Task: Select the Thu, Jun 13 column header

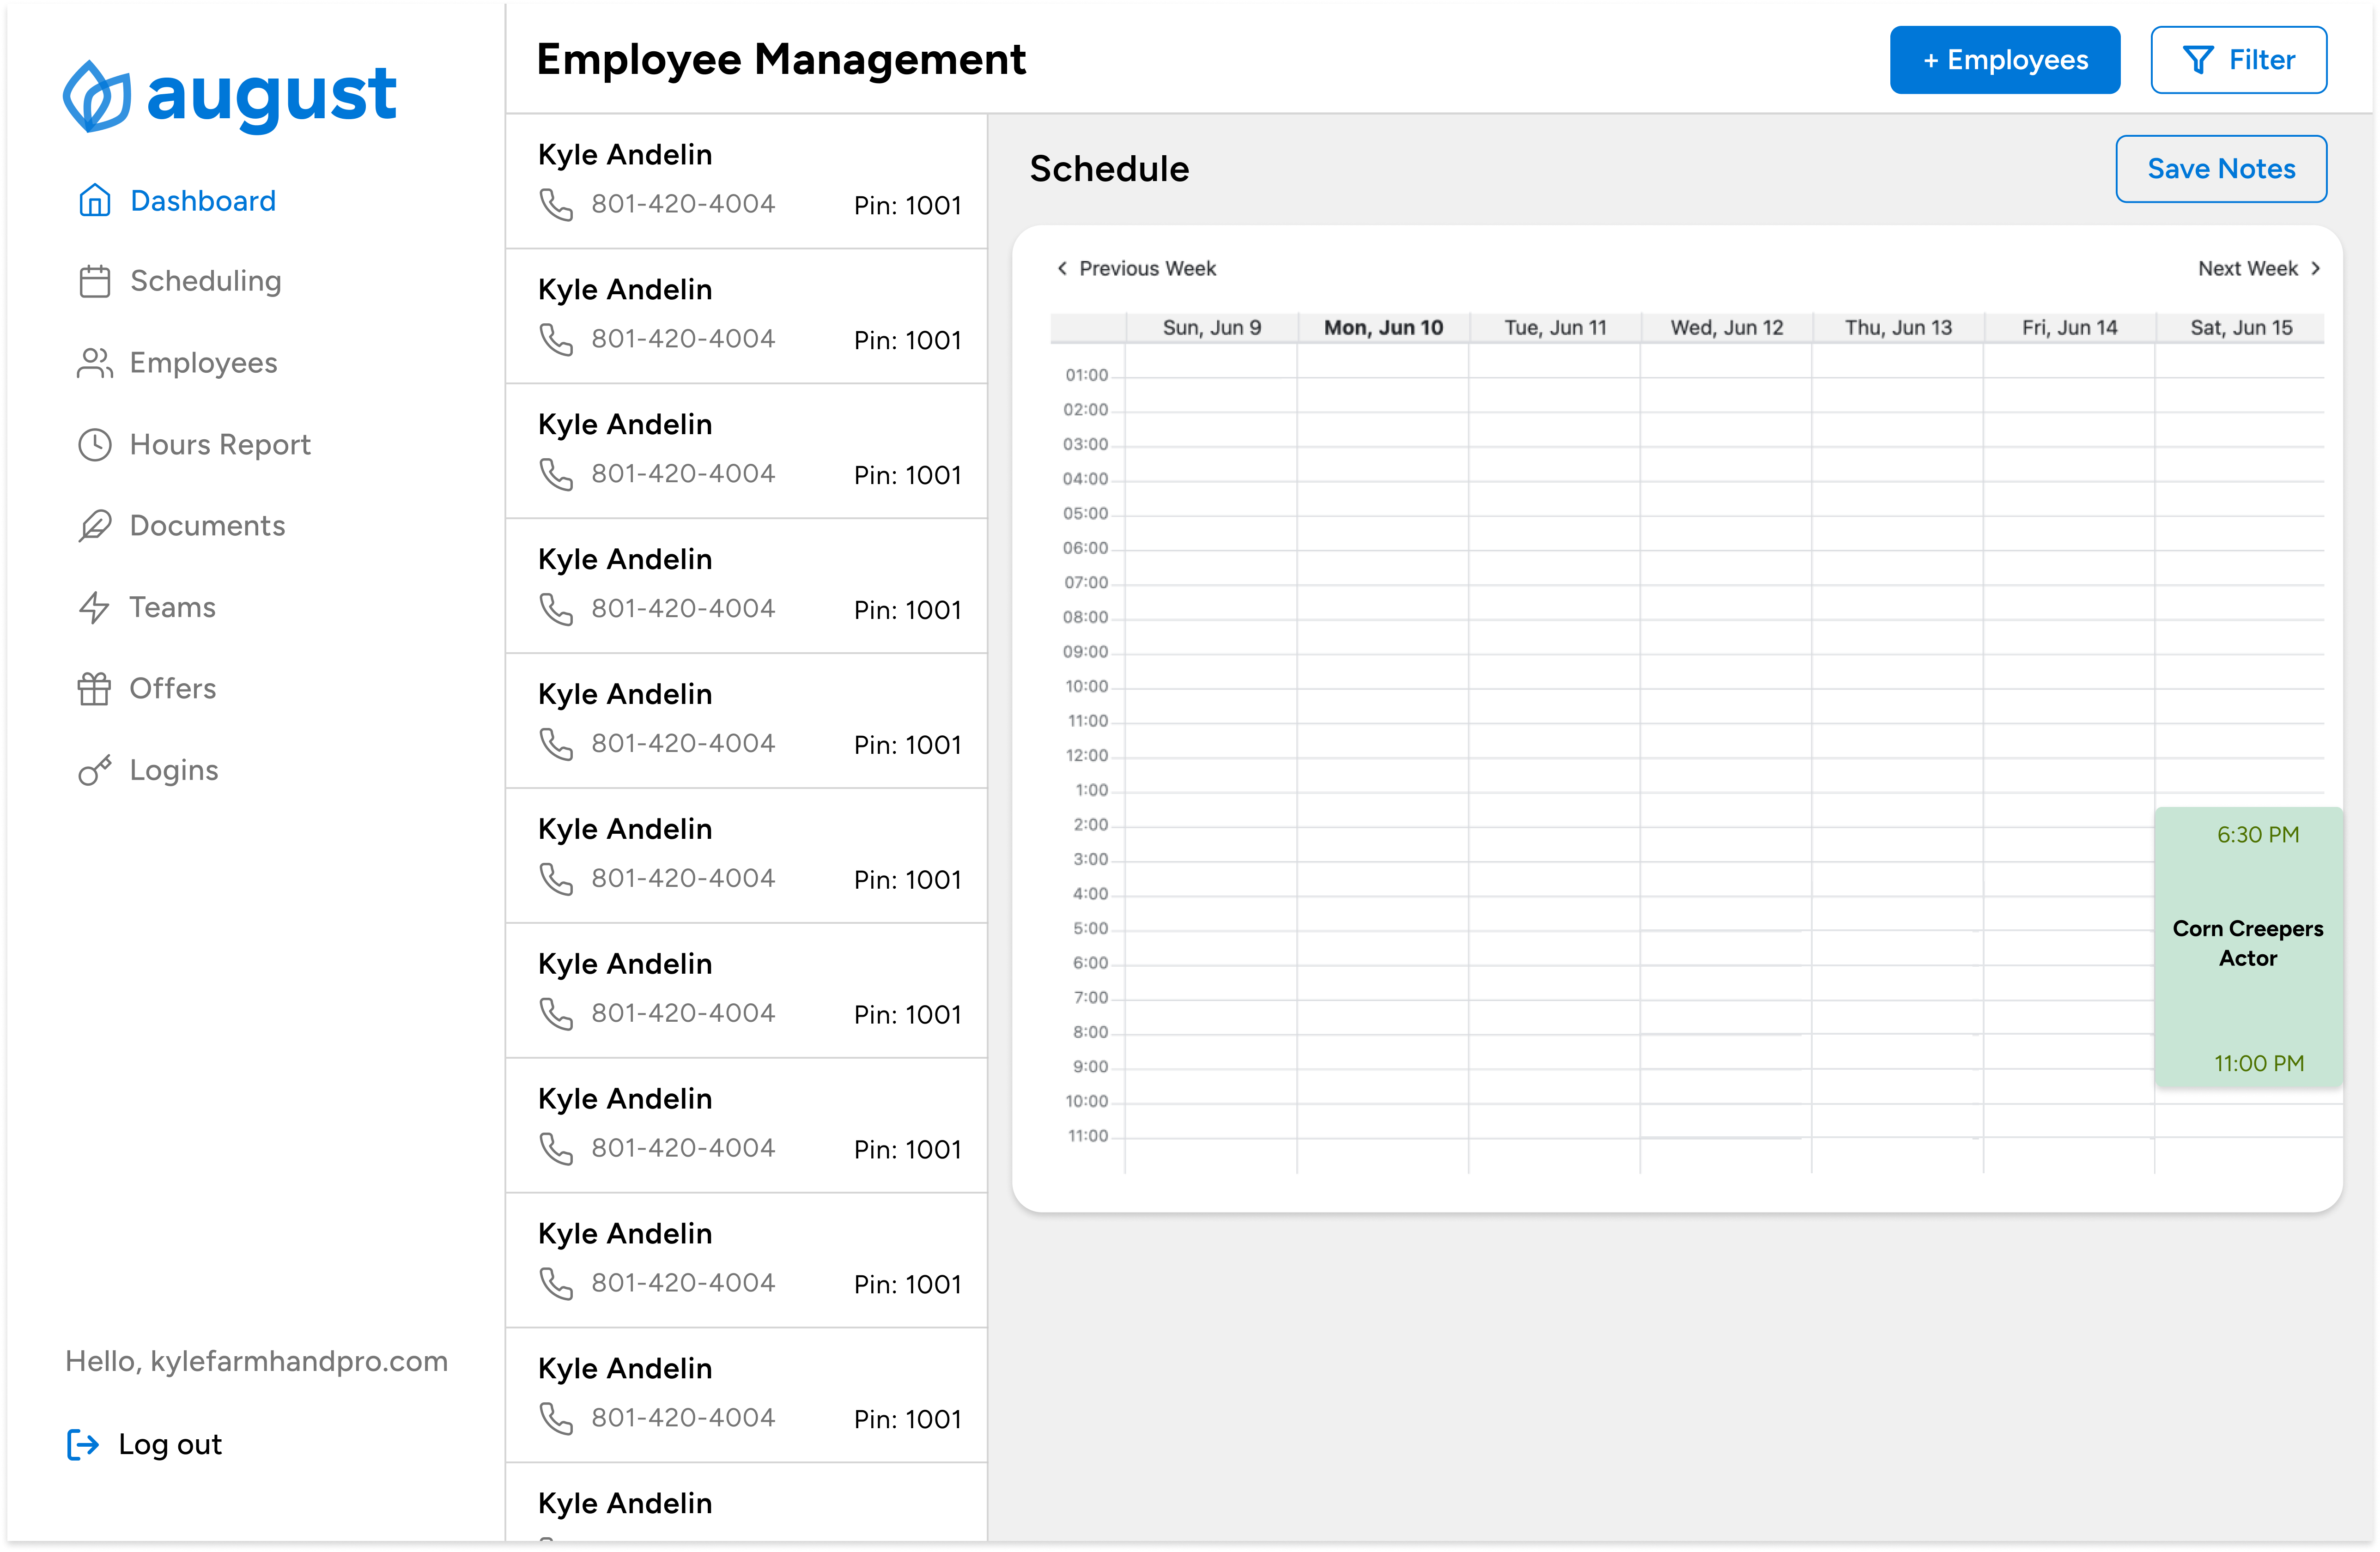Action: pos(1898,328)
